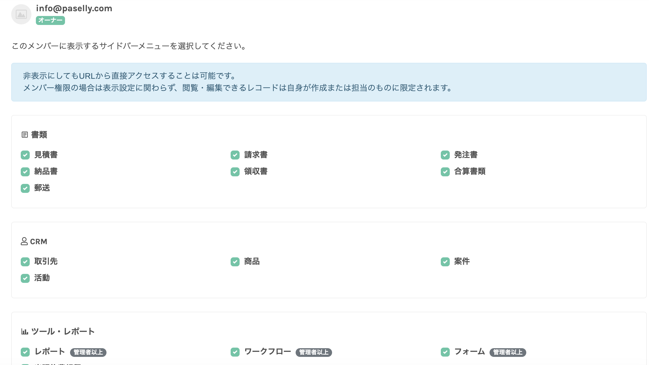This screenshot has width=649, height=365.
Task: Click the 取引先 label text
Action: coord(46,261)
